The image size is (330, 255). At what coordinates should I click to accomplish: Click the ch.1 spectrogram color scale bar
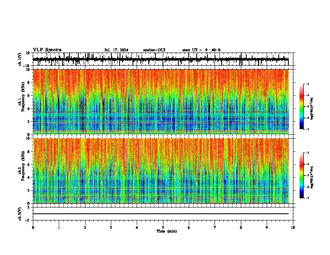point(302,107)
